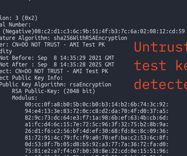This screenshot has width=187, height=156.
Task: Click rsaEncryption public key algorithm text
Action: 90,85
